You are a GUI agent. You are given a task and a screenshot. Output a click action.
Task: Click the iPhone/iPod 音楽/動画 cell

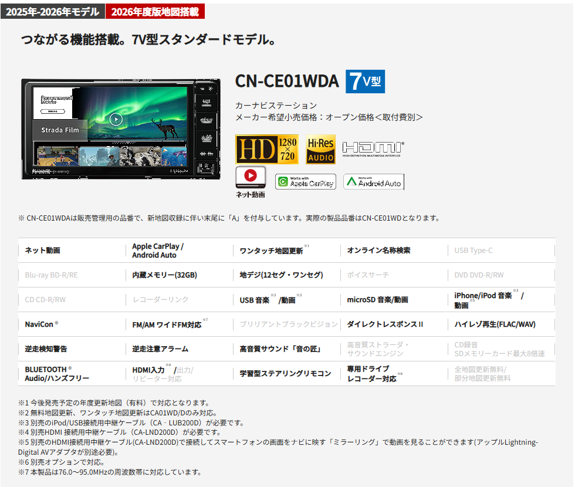[501, 300]
